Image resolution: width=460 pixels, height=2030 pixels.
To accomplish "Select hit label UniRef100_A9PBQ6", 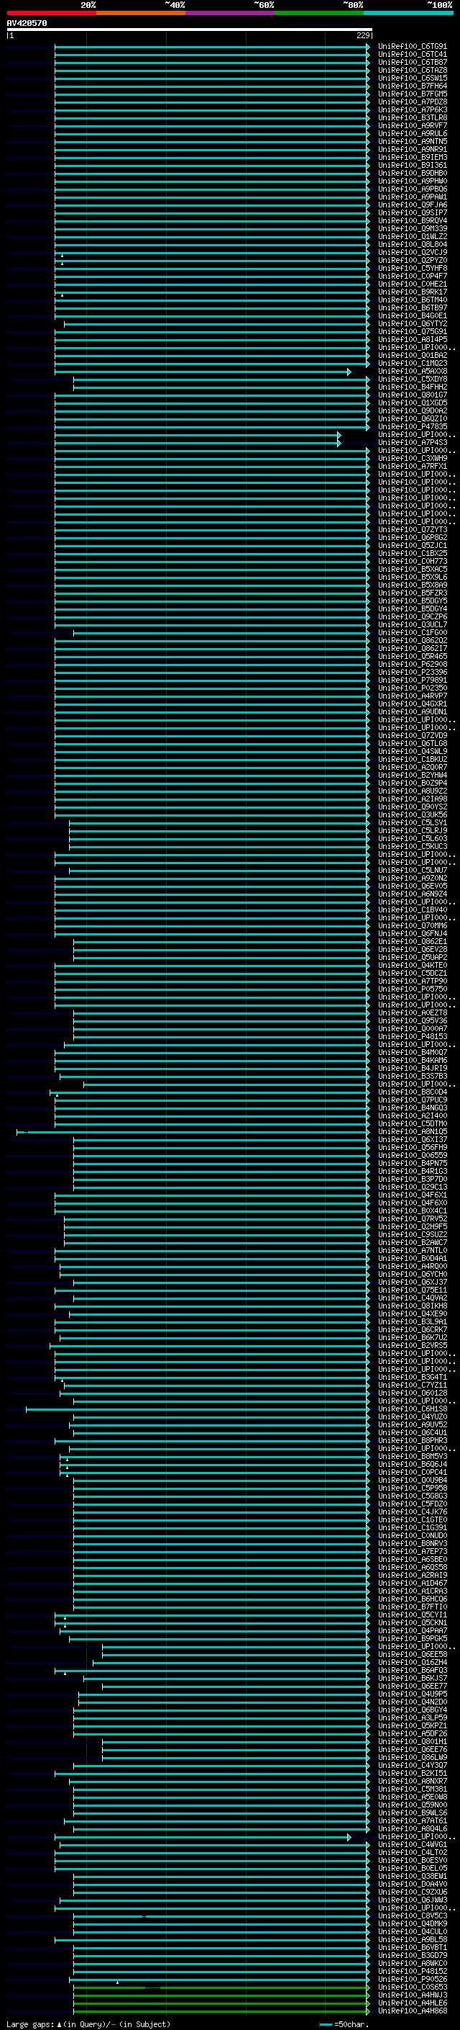I will [x=413, y=189].
